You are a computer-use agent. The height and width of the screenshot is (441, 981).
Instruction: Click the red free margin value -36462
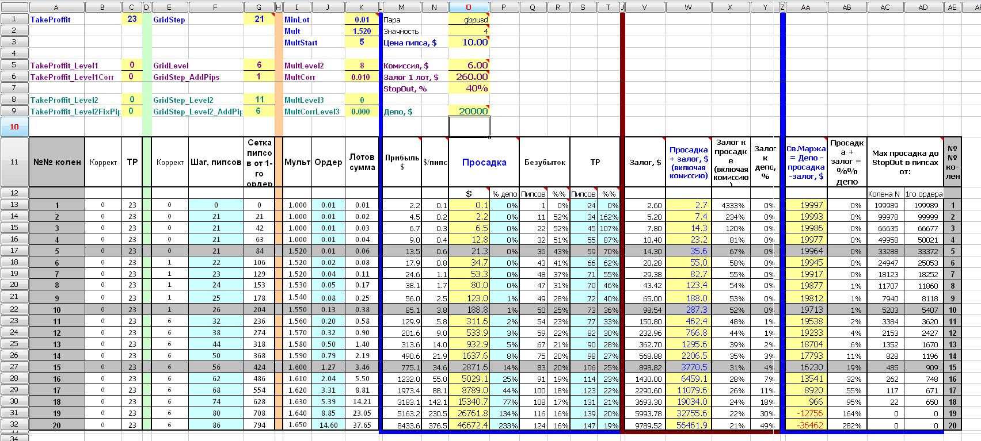point(805,425)
